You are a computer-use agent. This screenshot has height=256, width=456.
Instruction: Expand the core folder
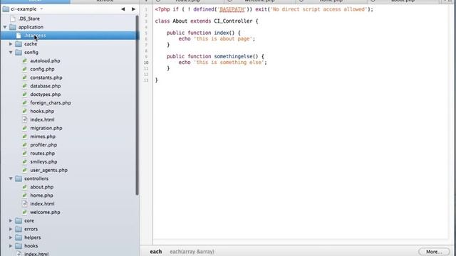click(x=11, y=220)
